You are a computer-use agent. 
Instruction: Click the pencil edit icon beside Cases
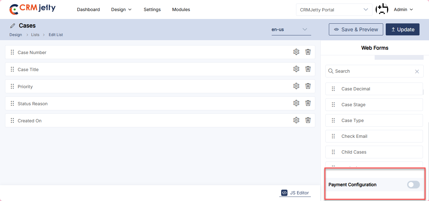pos(13,26)
